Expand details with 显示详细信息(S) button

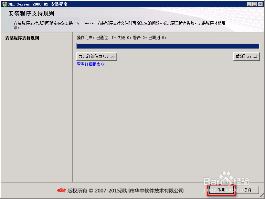tap(97, 56)
